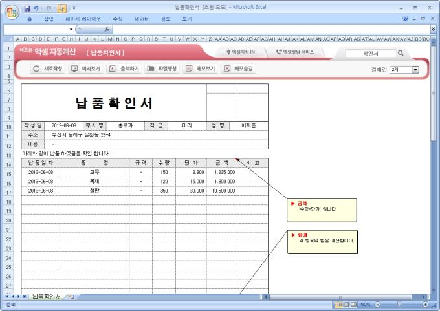Click the 파일생성 button

coord(162,69)
